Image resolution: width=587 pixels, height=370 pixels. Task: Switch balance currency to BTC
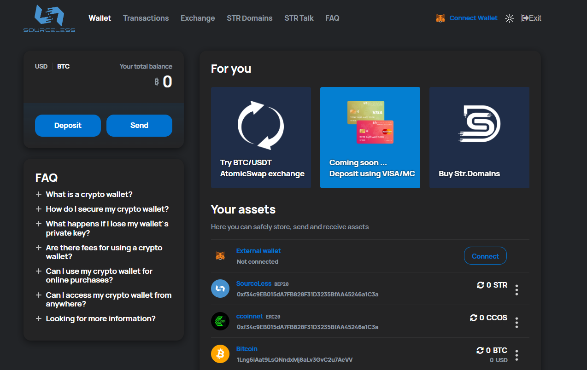tap(64, 66)
